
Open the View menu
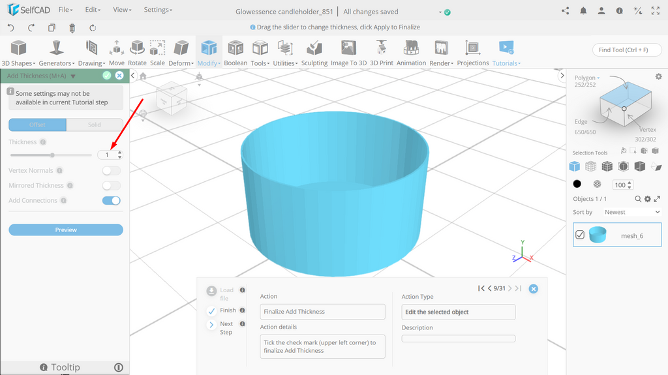click(x=122, y=9)
